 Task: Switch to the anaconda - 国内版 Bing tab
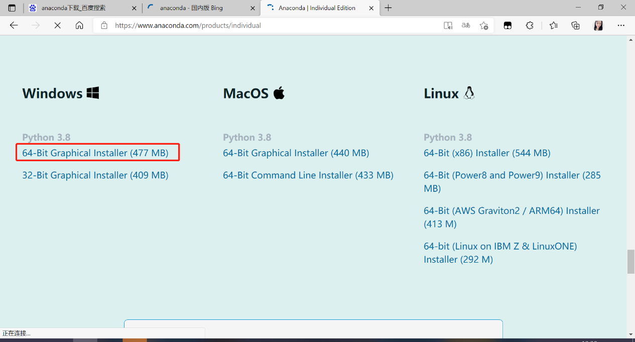coord(201,8)
